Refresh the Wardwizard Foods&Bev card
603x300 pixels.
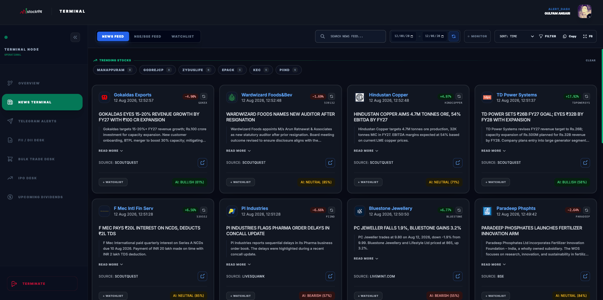[331, 96]
